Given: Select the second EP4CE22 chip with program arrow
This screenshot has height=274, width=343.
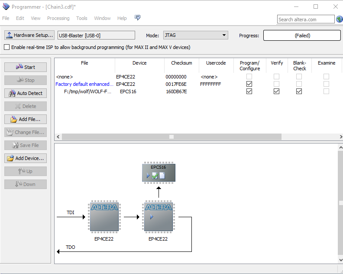Looking at the screenshot, I should pos(159,217).
